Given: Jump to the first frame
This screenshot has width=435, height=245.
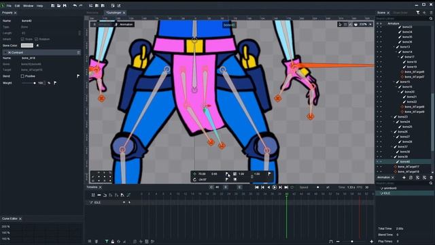Looking at the screenshot, I should coord(257,188).
